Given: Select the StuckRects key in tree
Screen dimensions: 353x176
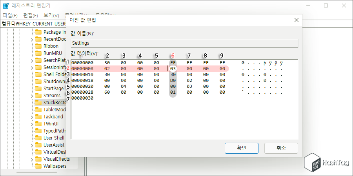Looking at the screenshot, I should coord(55,103).
